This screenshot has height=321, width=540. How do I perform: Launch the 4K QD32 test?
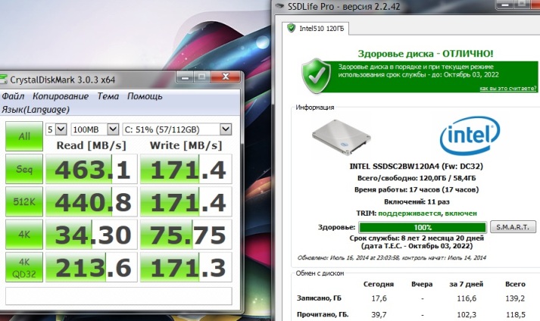click(x=24, y=267)
